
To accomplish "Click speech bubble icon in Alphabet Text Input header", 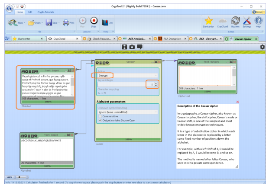I will pos(36,136).
